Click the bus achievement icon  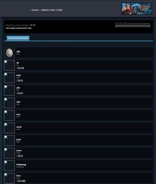point(9,178)
